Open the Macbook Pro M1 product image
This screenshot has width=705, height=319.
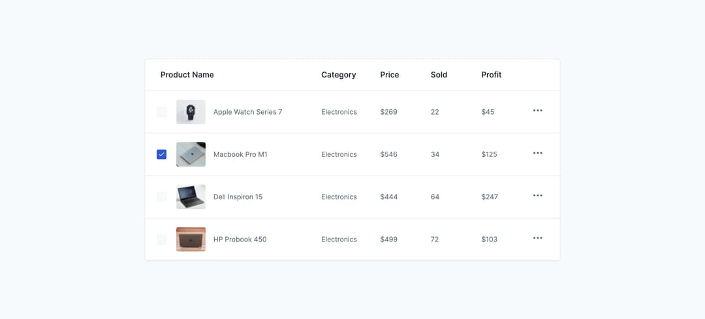(191, 154)
